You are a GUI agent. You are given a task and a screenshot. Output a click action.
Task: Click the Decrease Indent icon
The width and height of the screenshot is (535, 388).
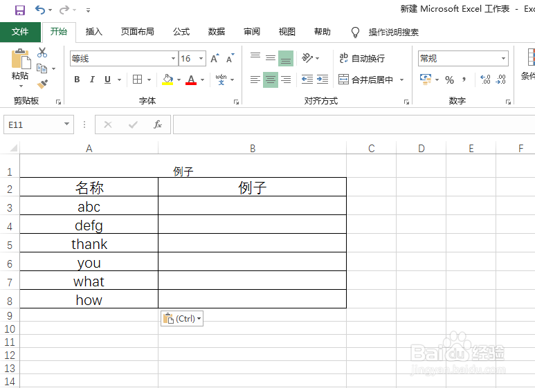point(307,80)
